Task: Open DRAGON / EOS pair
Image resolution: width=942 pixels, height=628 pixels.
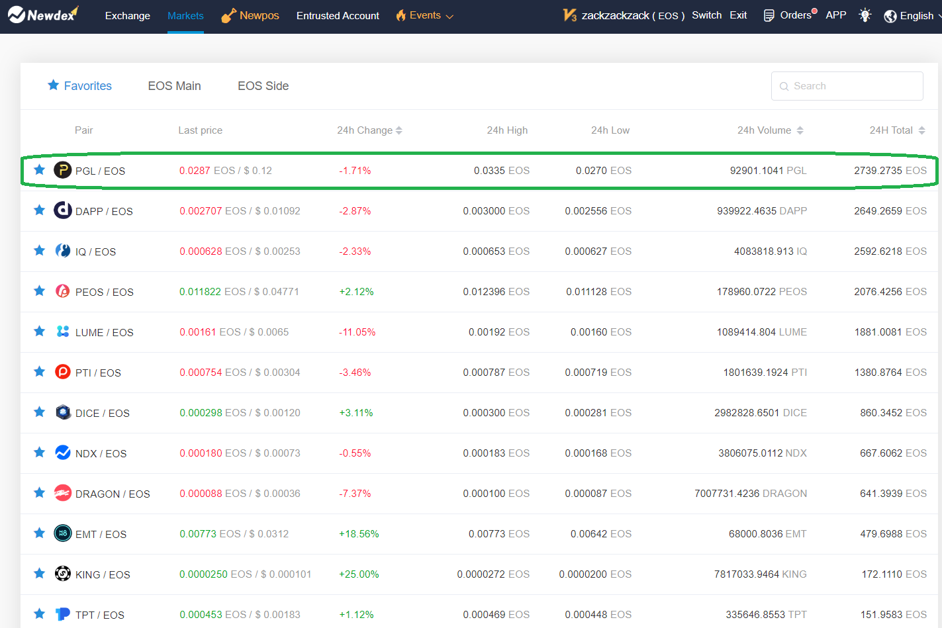Action: click(113, 494)
